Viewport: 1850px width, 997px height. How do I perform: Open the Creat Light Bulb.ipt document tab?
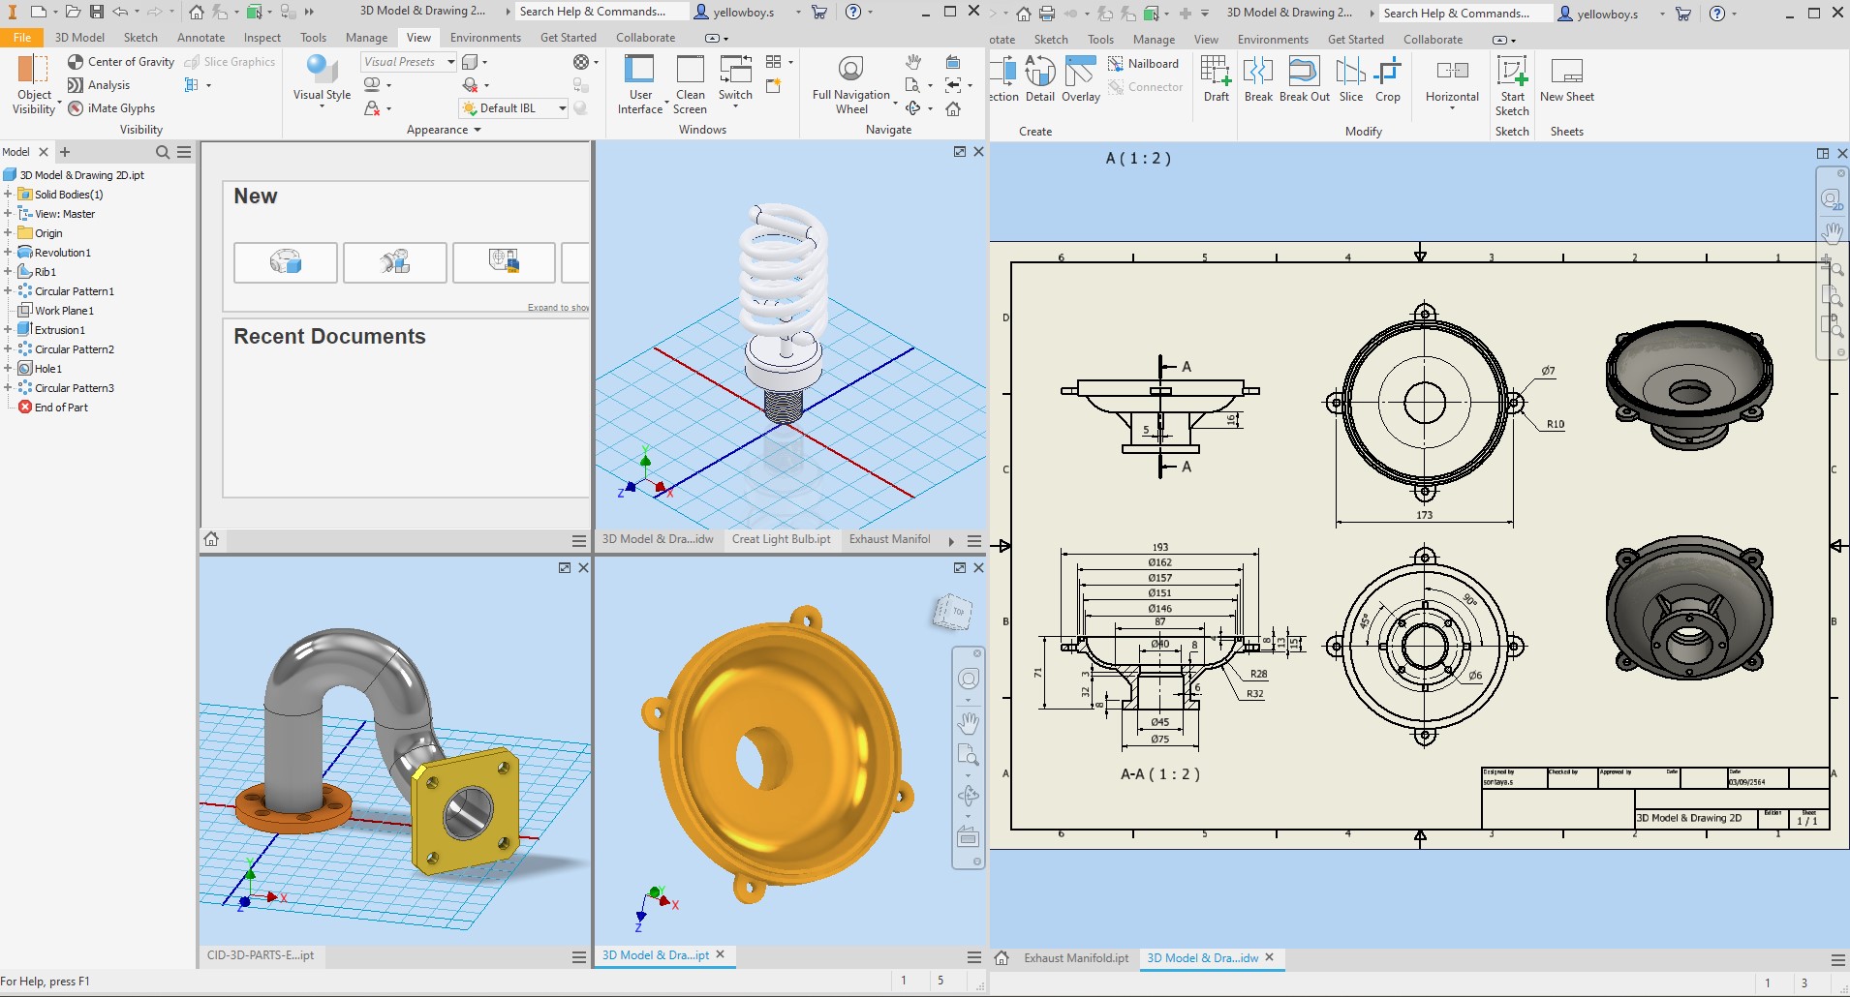click(781, 539)
